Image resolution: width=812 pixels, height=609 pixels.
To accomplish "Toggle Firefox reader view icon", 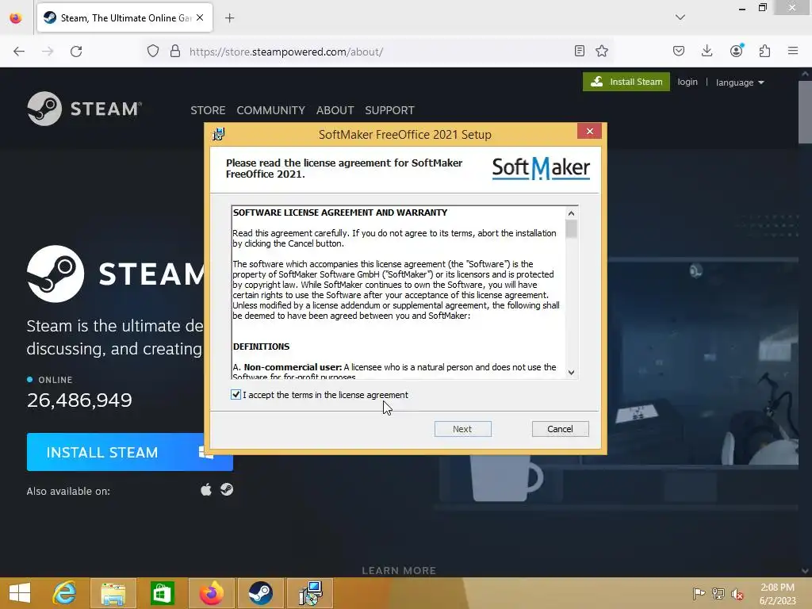I will (x=580, y=51).
